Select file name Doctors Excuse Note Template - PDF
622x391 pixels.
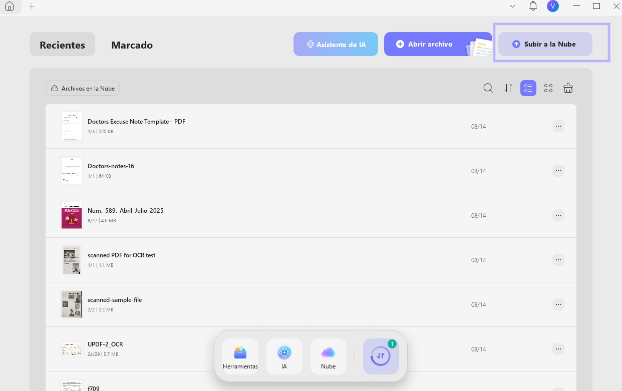click(136, 122)
